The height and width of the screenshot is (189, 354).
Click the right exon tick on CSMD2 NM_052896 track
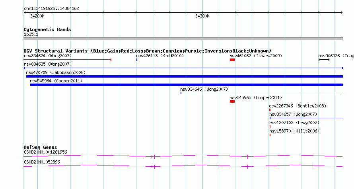(x=248, y=167)
